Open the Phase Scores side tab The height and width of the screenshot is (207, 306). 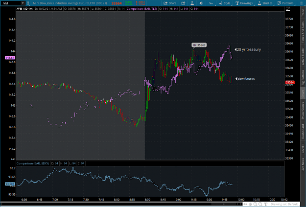(303, 111)
